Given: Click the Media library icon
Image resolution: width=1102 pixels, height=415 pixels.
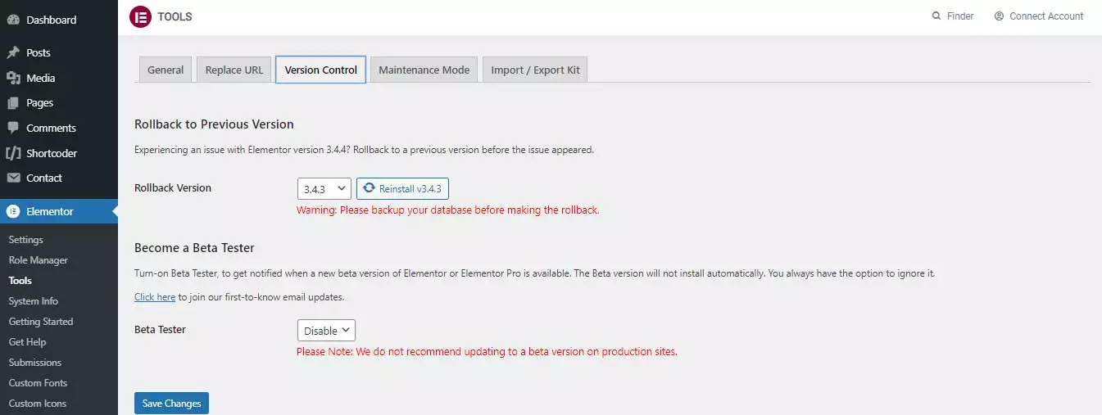Looking at the screenshot, I should 13,78.
